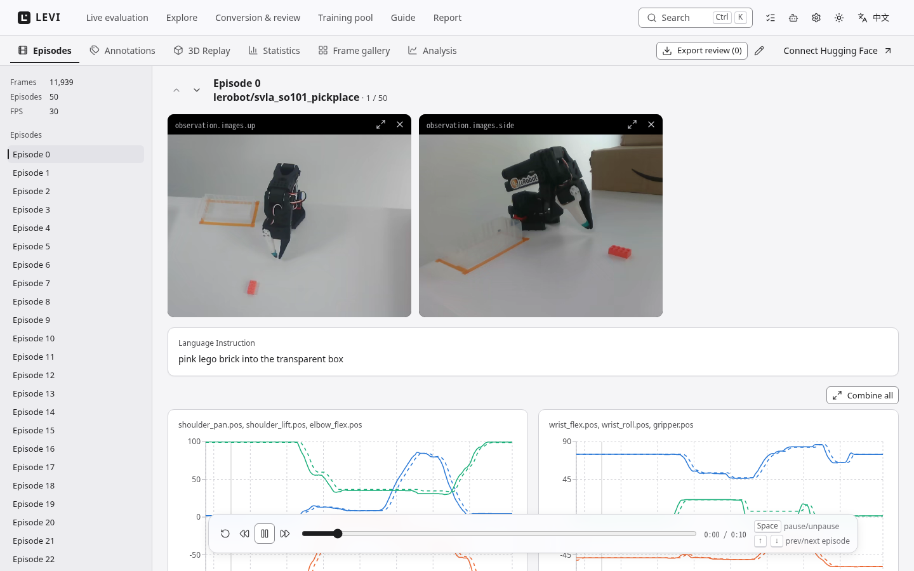Open the checklist tasks icon
914x571 pixels.
click(x=771, y=18)
